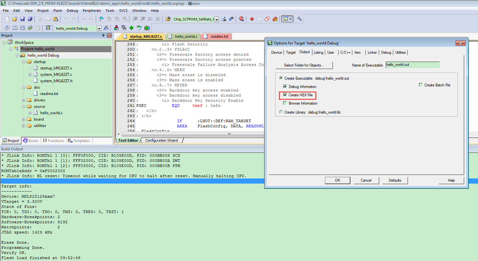Click the Defaults button

[x=395, y=181]
